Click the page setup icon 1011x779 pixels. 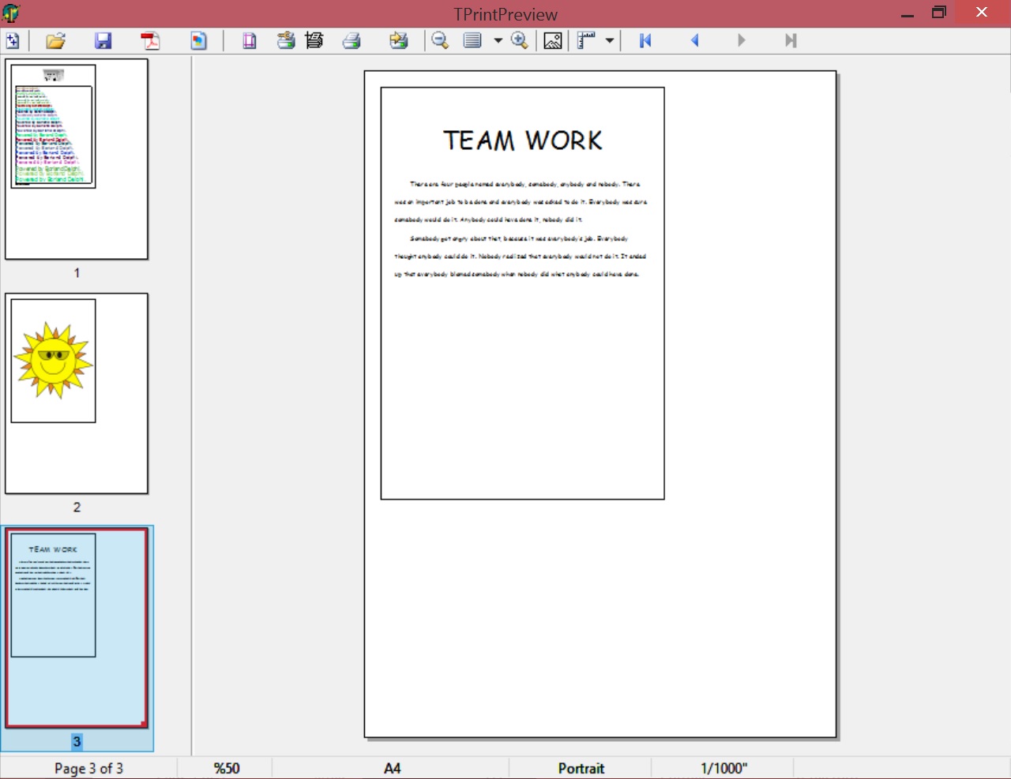tap(250, 40)
